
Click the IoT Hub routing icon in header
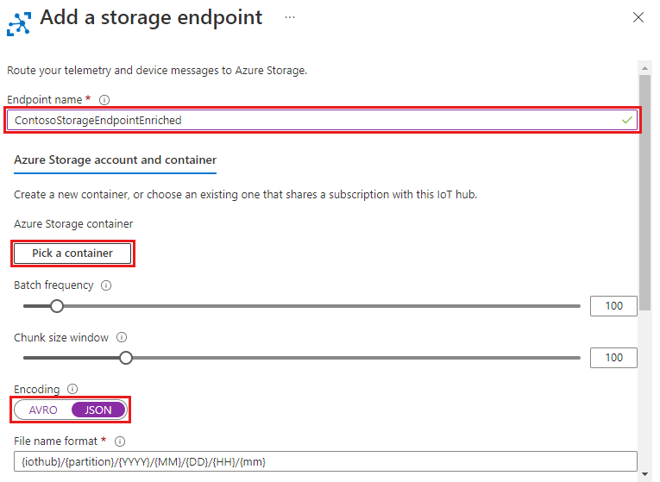coord(19,24)
